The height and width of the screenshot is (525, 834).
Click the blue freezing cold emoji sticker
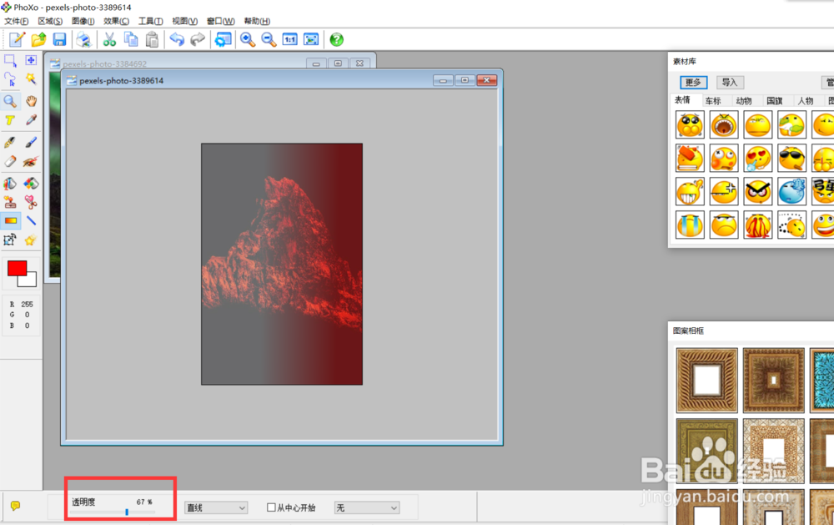pos(792,192)
